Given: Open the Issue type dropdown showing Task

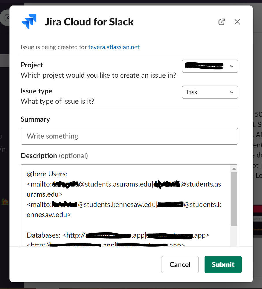Looking at the screenshot, I should point(210,92).
